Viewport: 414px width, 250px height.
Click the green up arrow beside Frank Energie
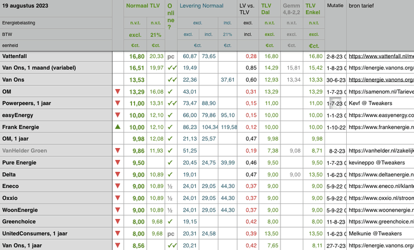pyautogui.click(x=118, y=127)
